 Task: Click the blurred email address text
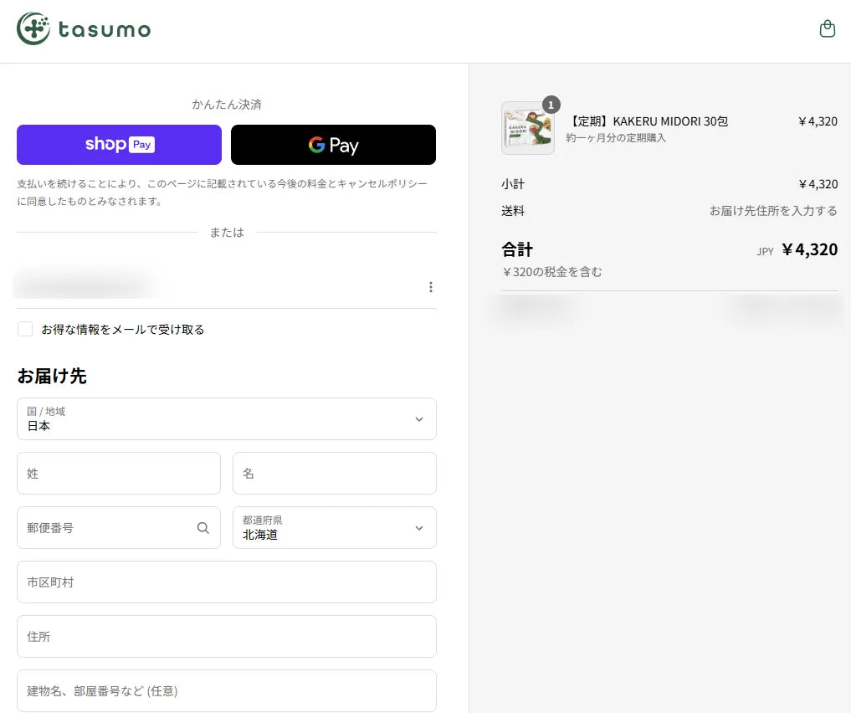pyautogui.click(x=84, y=286)
